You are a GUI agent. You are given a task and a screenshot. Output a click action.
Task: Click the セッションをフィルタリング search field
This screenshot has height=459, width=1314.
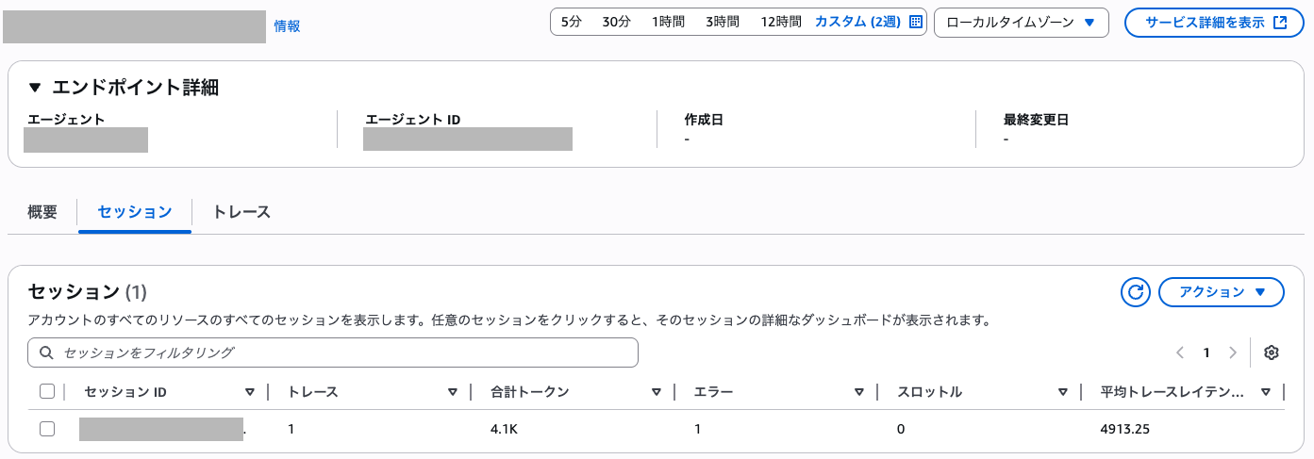pos(333,352)
